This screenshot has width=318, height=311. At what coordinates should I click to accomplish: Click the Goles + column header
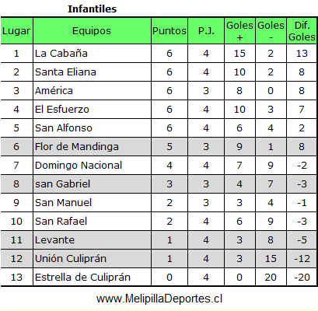pyautogui.click(x=239, y=31)
